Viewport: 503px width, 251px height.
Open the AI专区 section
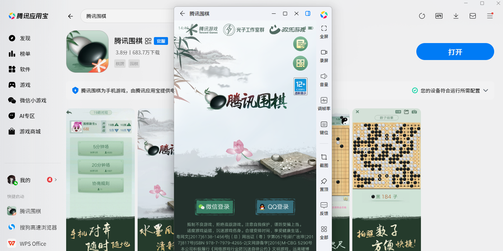[x=22, y=116]
